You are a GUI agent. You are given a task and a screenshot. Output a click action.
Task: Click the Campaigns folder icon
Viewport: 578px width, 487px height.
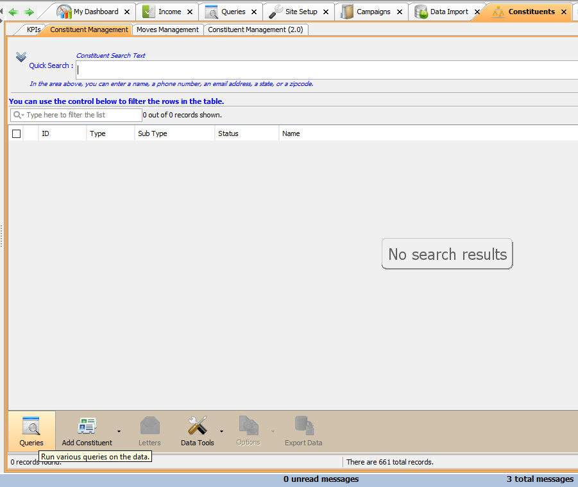tap(347, 12)
